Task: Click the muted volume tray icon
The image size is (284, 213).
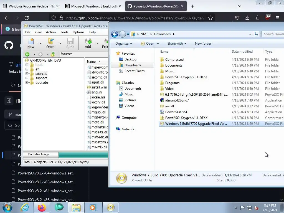Action: coord(256,207)
